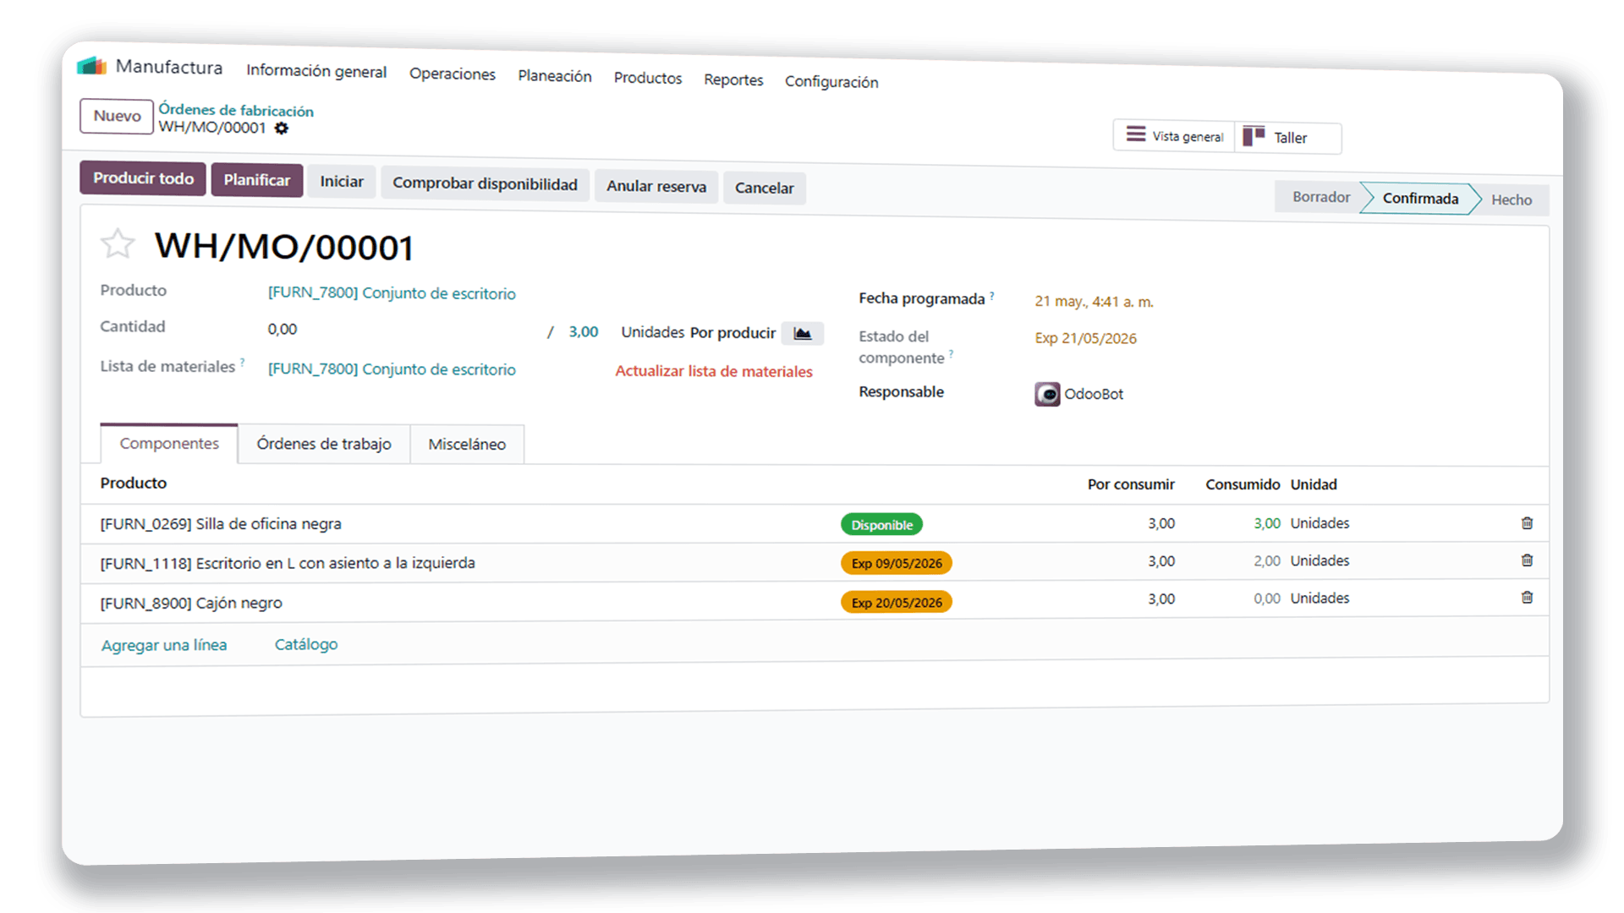Select the Cajón negro product row
Viewport: 1624px width, 913px height.
(815, 601)
